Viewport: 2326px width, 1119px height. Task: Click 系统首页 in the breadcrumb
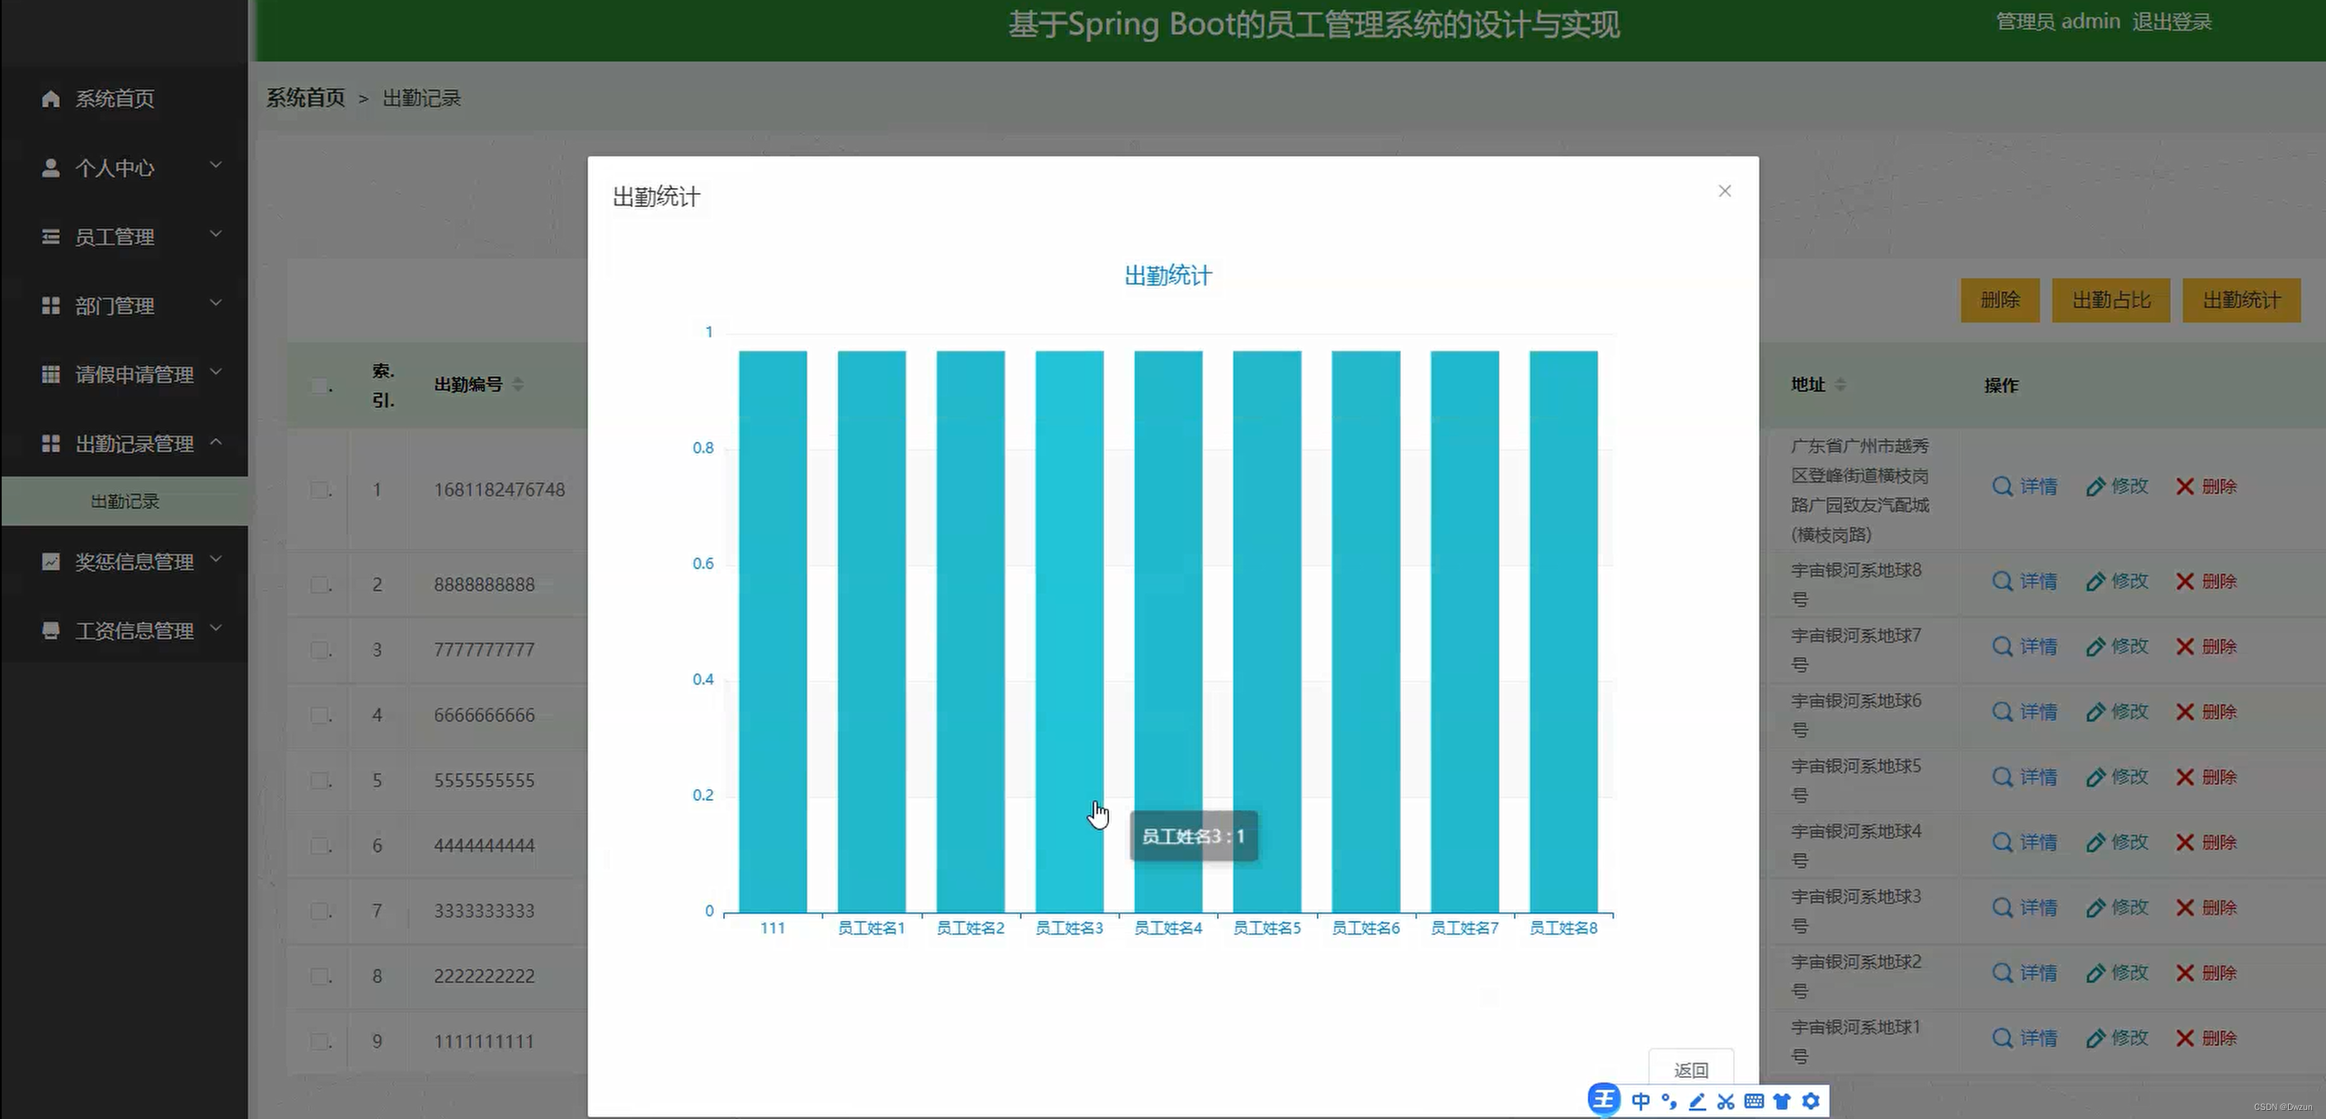305,97
